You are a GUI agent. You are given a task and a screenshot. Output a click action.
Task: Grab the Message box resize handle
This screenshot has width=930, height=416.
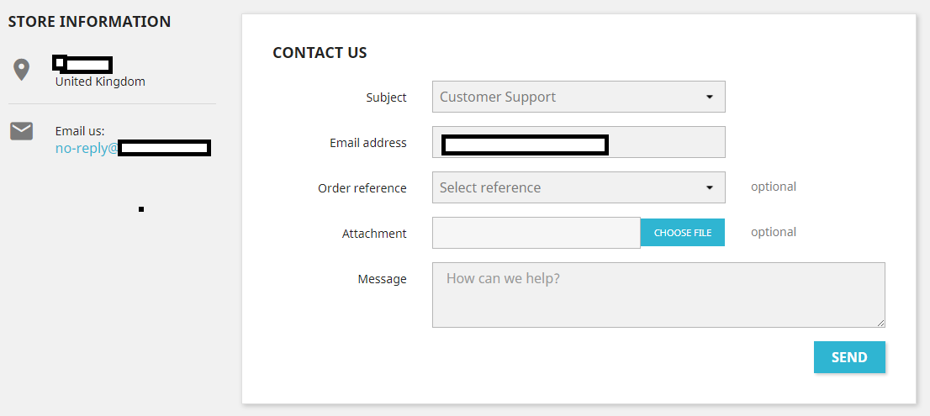(880, 323)
